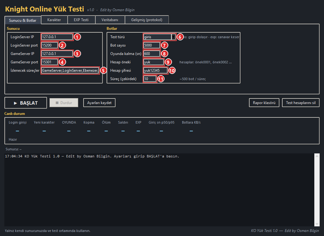The width and height of the screenshot is (324, 236).
Task: Open the EXP Testi tab
Action: (81, 20)
